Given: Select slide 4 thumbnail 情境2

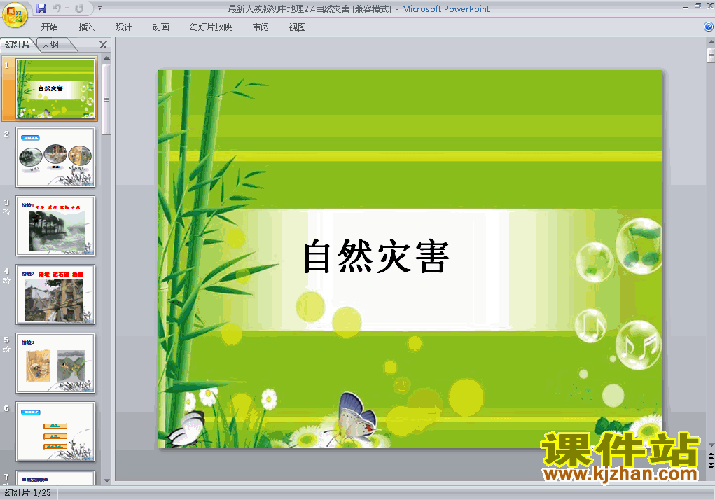Looking at the screenshot, I should [x=55, y=294].
